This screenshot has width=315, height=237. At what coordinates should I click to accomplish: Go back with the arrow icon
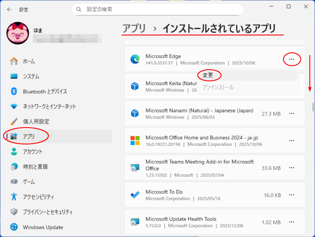pyautogui.click(x=9, y=10)
